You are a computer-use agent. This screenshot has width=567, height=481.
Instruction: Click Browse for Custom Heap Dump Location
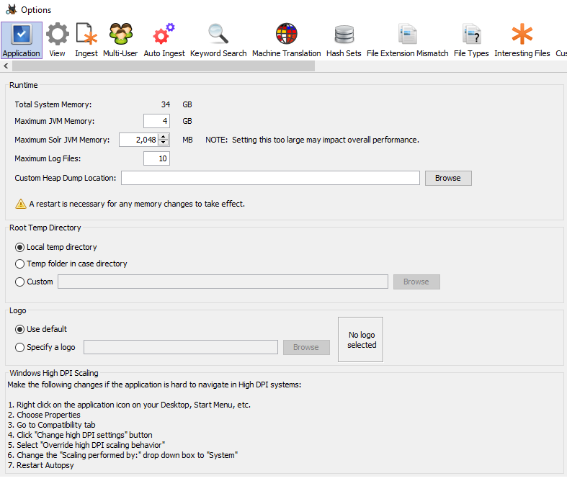tap(448, 178)
